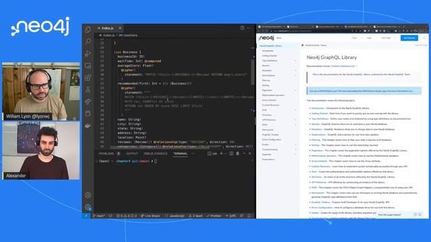
Task: Expand API Reference in the docs sidebar
Action: pos(296,120)
